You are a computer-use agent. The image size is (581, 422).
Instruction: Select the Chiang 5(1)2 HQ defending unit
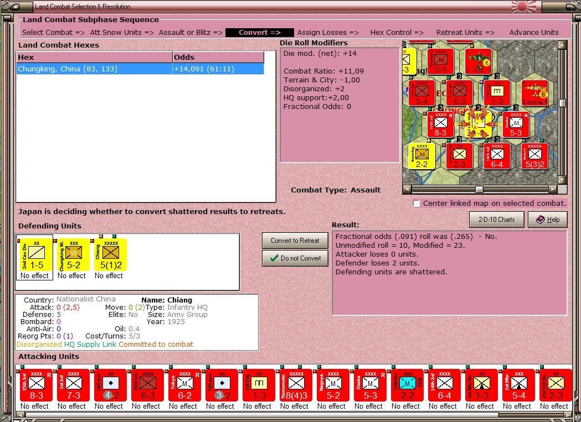point(110,254)
